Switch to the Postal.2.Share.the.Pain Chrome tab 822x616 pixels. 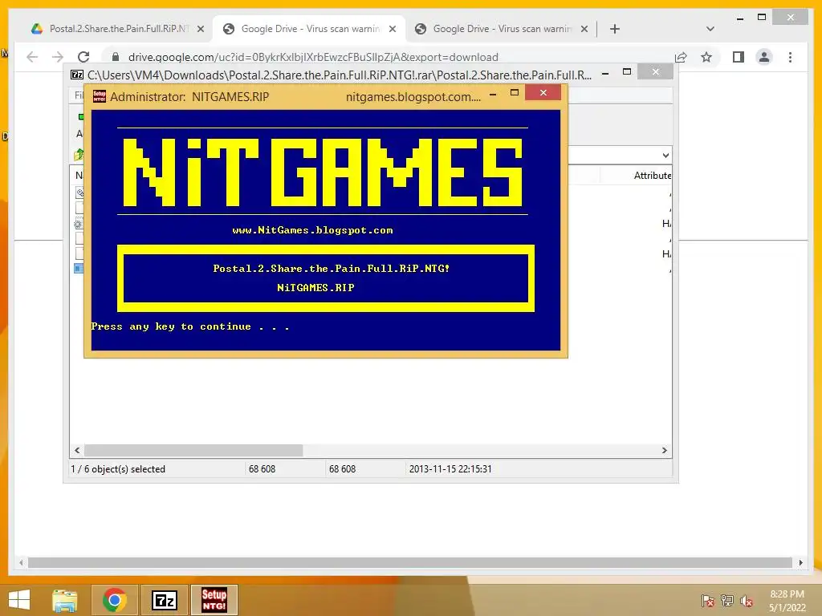[118, 29]
